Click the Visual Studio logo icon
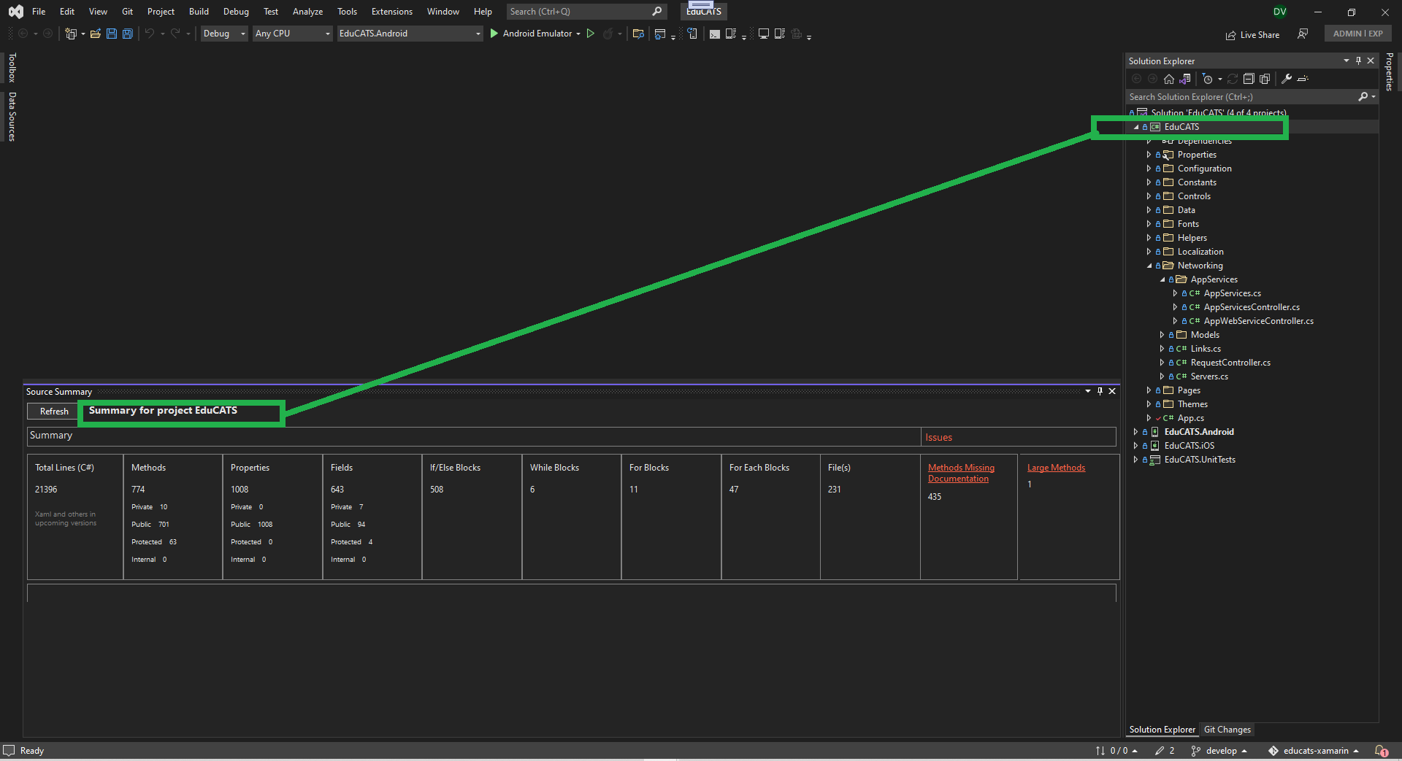Viewport: 1402px width, 761px height. tap(15, 12)
